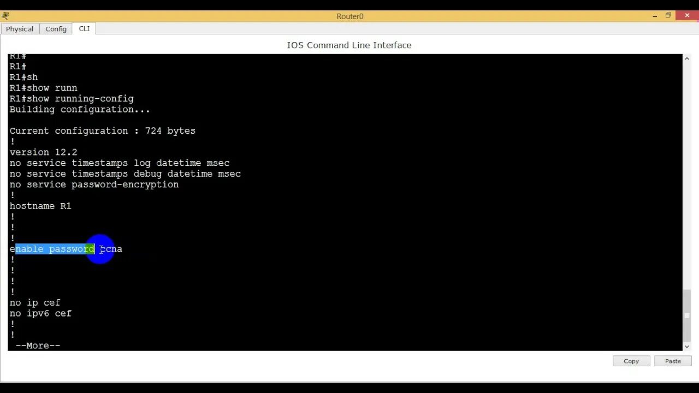This screenshot has width=699, height=393.
Task: Click the Building configuration text
Action: (79, 109)
